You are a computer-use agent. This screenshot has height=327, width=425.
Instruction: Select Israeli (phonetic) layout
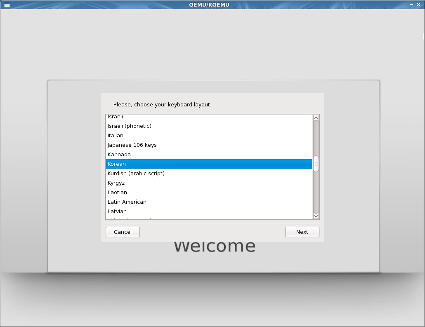tap(209, 126)
